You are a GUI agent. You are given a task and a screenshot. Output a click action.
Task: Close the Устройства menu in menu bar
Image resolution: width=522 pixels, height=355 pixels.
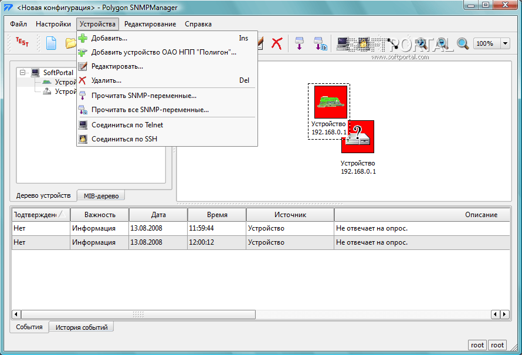(97, 24)
